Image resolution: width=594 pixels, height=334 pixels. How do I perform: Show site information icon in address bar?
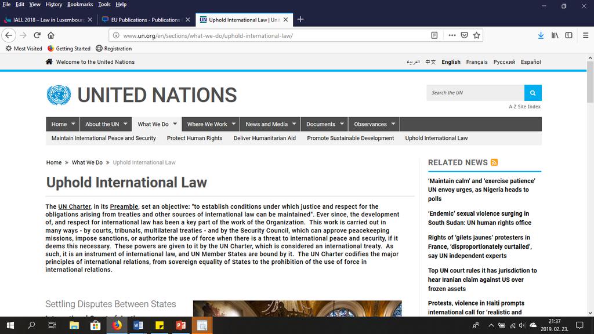pos(116,35)
